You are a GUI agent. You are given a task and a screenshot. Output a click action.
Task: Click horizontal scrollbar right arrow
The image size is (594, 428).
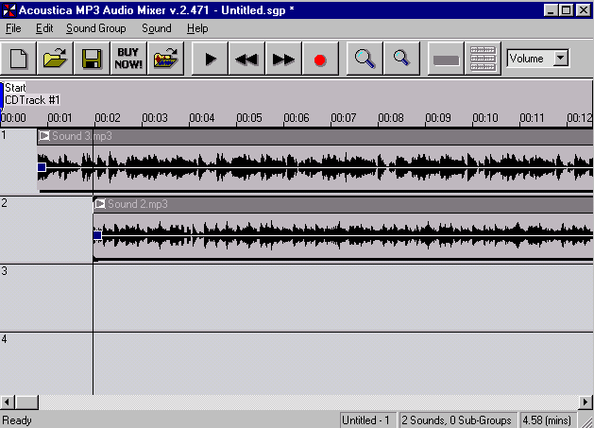(586, 402)
